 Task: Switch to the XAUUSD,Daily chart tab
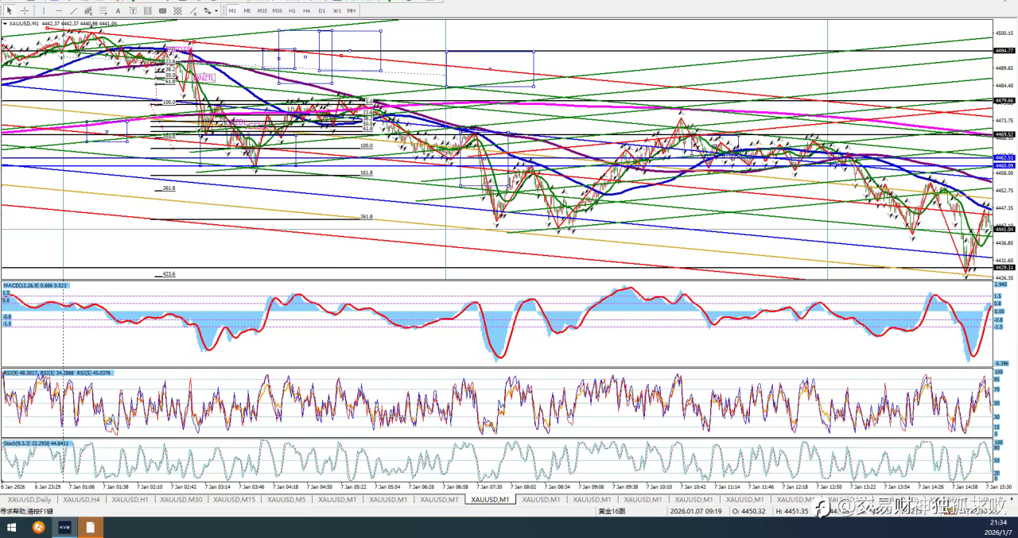[x=29, y=500]
